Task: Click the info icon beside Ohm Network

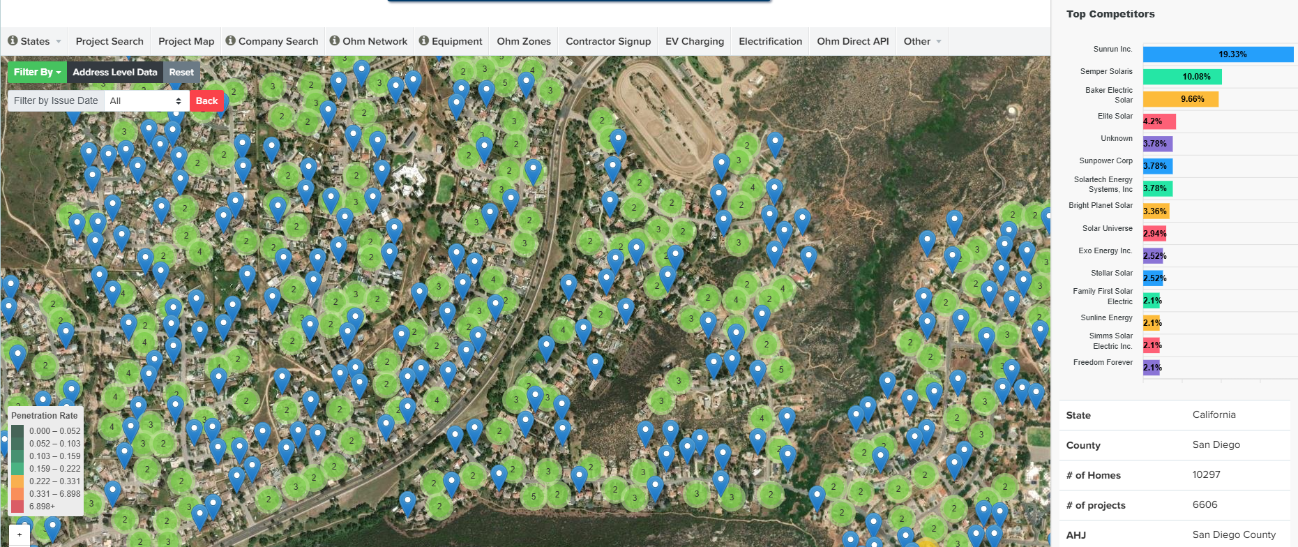Action: click(335, 41)
